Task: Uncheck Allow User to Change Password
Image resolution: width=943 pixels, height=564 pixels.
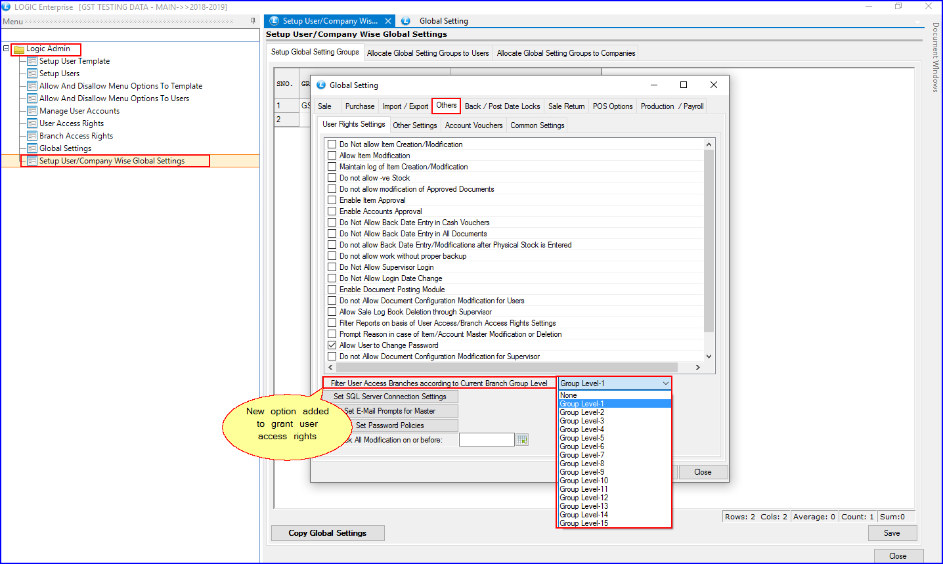Action: [332, 345]
